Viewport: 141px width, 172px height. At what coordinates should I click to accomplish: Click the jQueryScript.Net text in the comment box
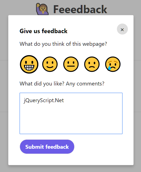(44, 101)
